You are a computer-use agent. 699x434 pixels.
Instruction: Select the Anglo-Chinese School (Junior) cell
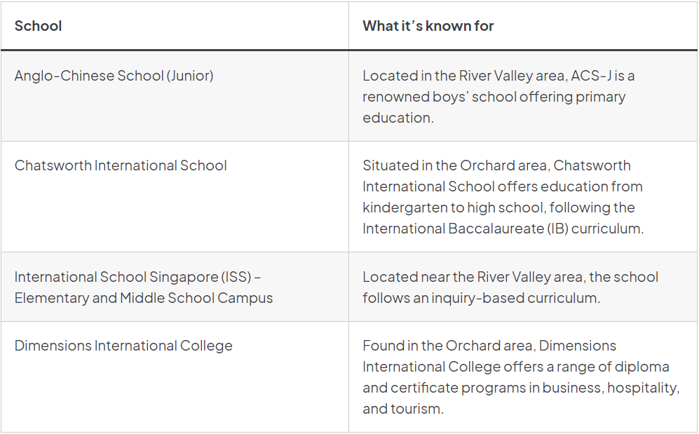tap(114, 75)
